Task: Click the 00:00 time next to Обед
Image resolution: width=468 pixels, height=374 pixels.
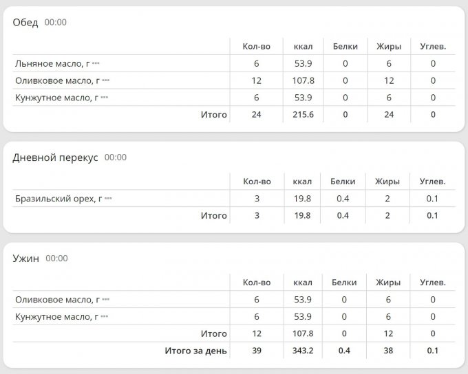Action: coord(56,22)
